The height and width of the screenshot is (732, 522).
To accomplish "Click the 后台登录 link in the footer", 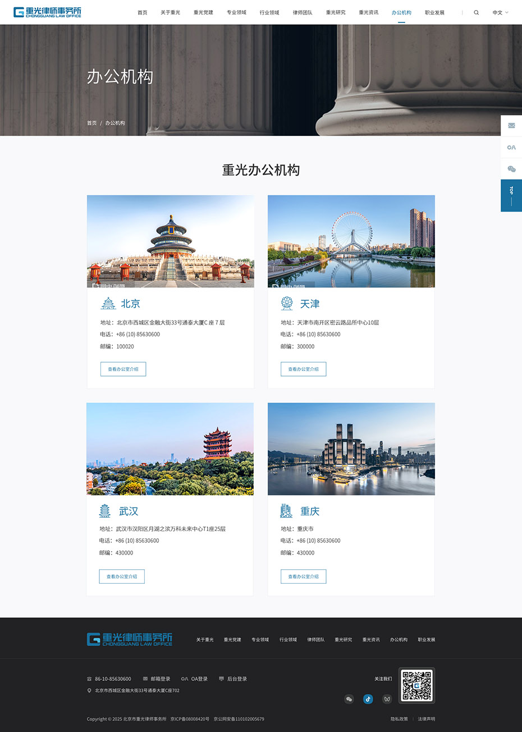I will tap(236, 679).
